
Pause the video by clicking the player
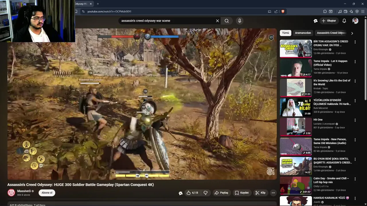142,104
